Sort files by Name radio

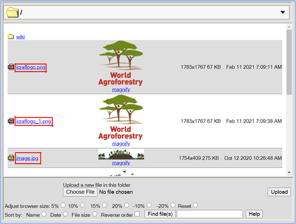tap(44, 214)
